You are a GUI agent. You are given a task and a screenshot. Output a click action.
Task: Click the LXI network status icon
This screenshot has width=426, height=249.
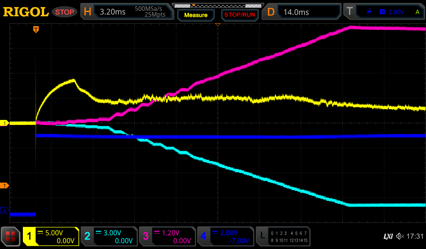tap(388, 236)
